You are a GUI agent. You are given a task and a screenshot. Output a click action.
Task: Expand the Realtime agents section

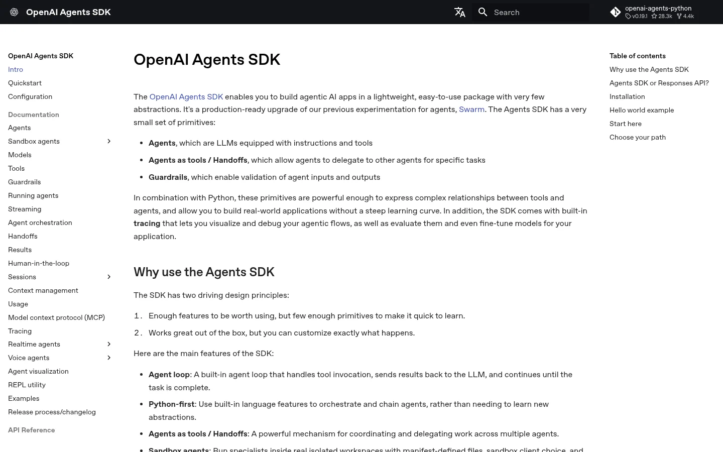point(109,344)
